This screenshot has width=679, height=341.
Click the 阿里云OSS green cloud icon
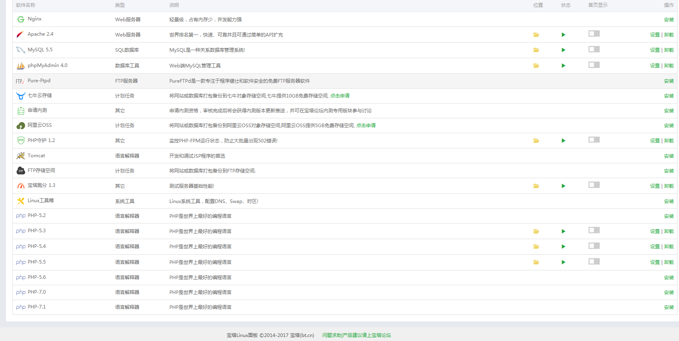(x=20, y=126)
